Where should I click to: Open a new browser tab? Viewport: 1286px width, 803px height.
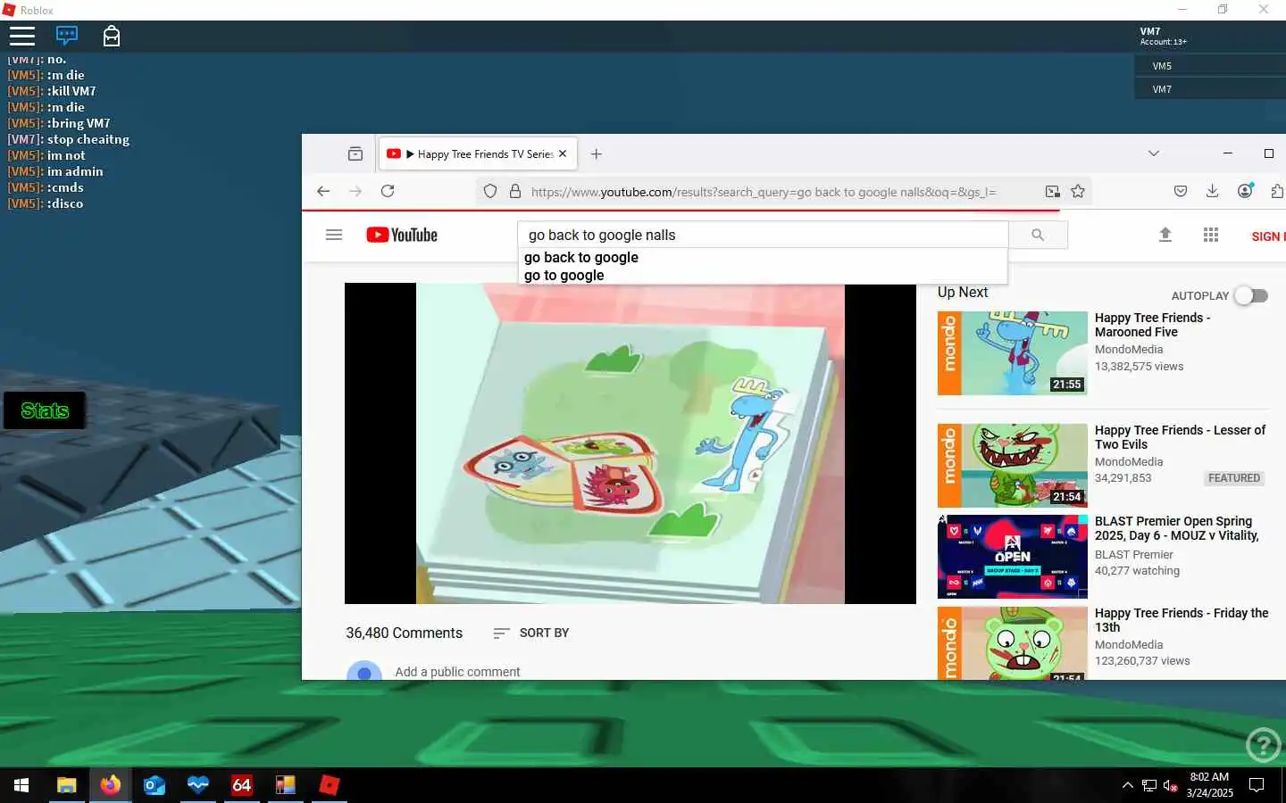coord(597,153)
